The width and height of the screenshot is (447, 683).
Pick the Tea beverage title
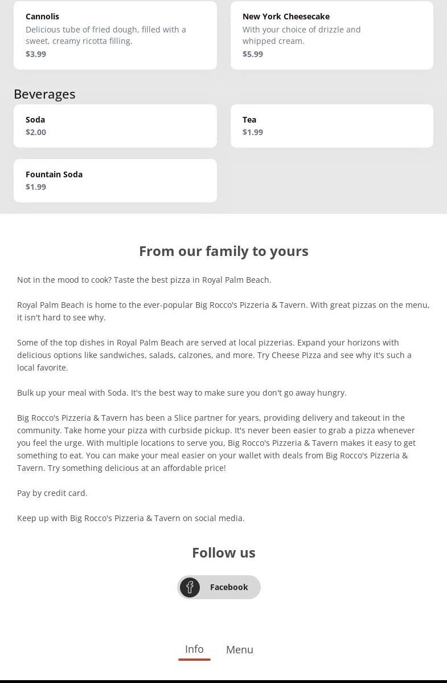pyautogui.click(x=249, y=120)
